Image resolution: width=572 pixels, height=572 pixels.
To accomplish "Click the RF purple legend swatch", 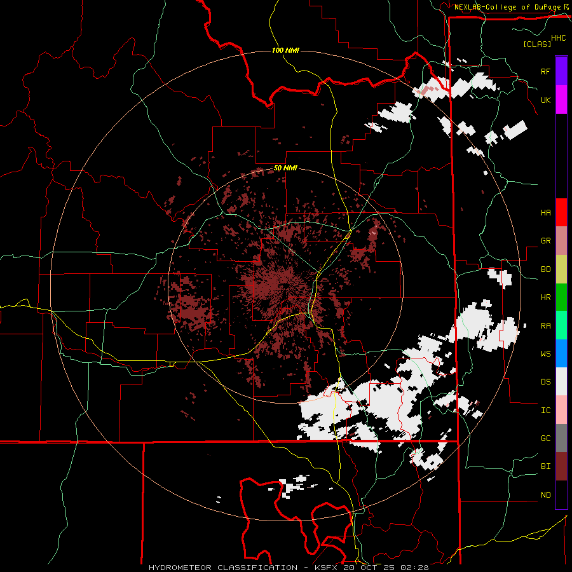I will 561,71.
